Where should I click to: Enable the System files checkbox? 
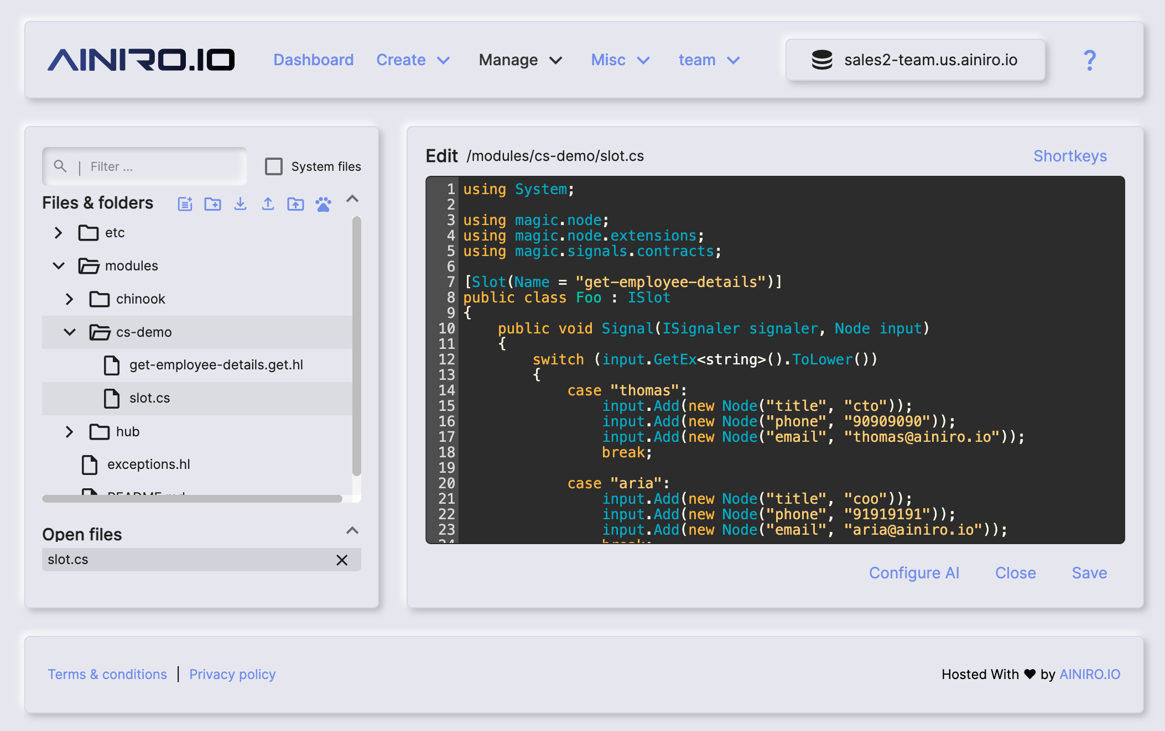(x=274, y=166)
